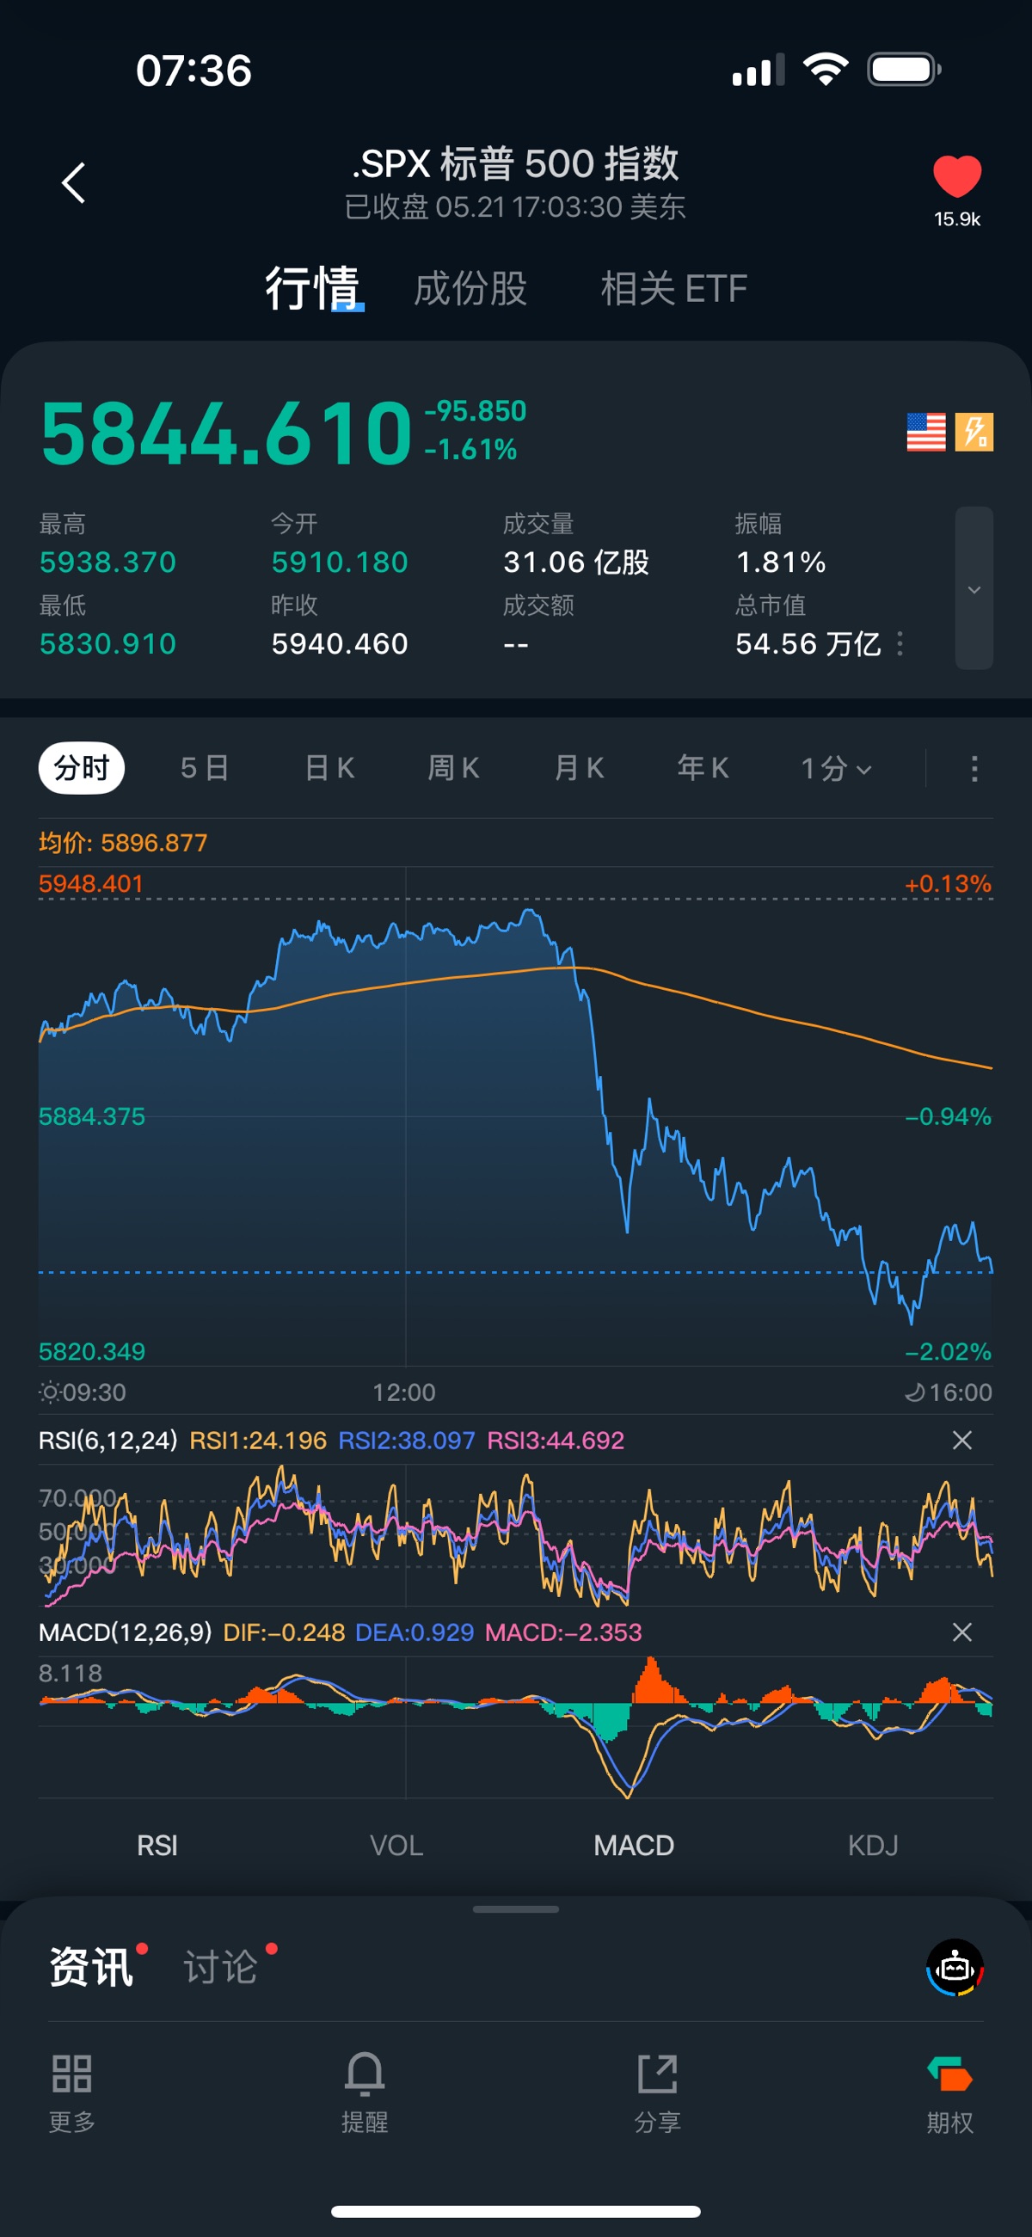This screenshot has width=1032, height=2237.
Task: Open the 资讯 news tab
Action: pyautogui.click(x=91, y=1967)
